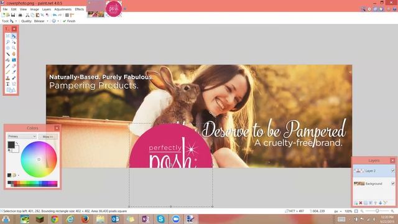Select the Line/Curve tool
Image resolution: width=398 pixels, height=224 pixels.
tap(14, 84)
